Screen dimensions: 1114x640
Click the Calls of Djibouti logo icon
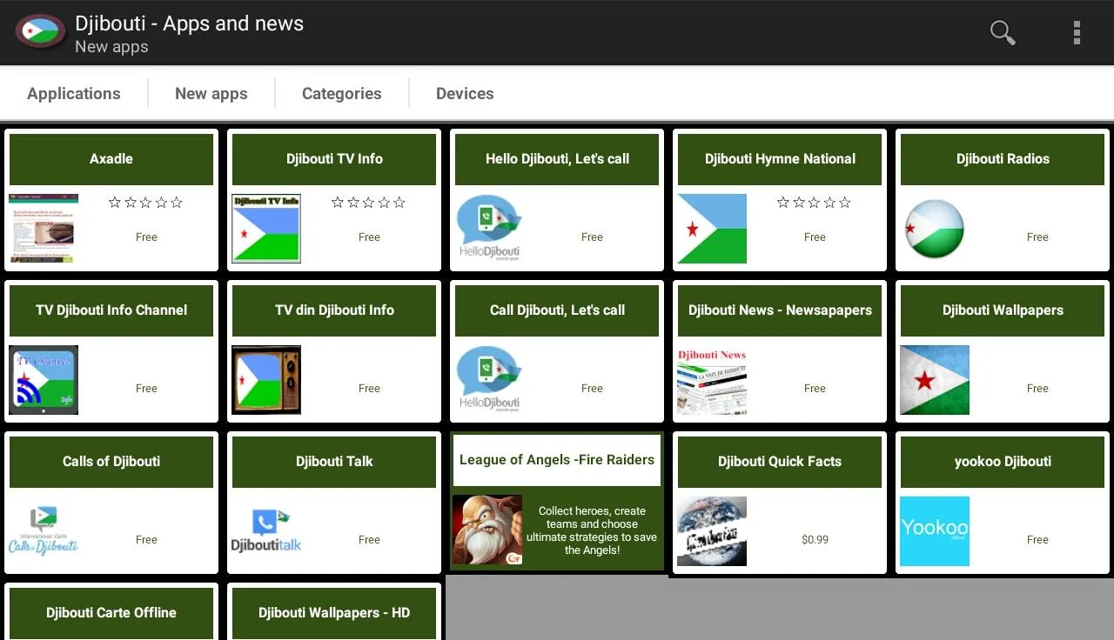(x=44, y=531)
